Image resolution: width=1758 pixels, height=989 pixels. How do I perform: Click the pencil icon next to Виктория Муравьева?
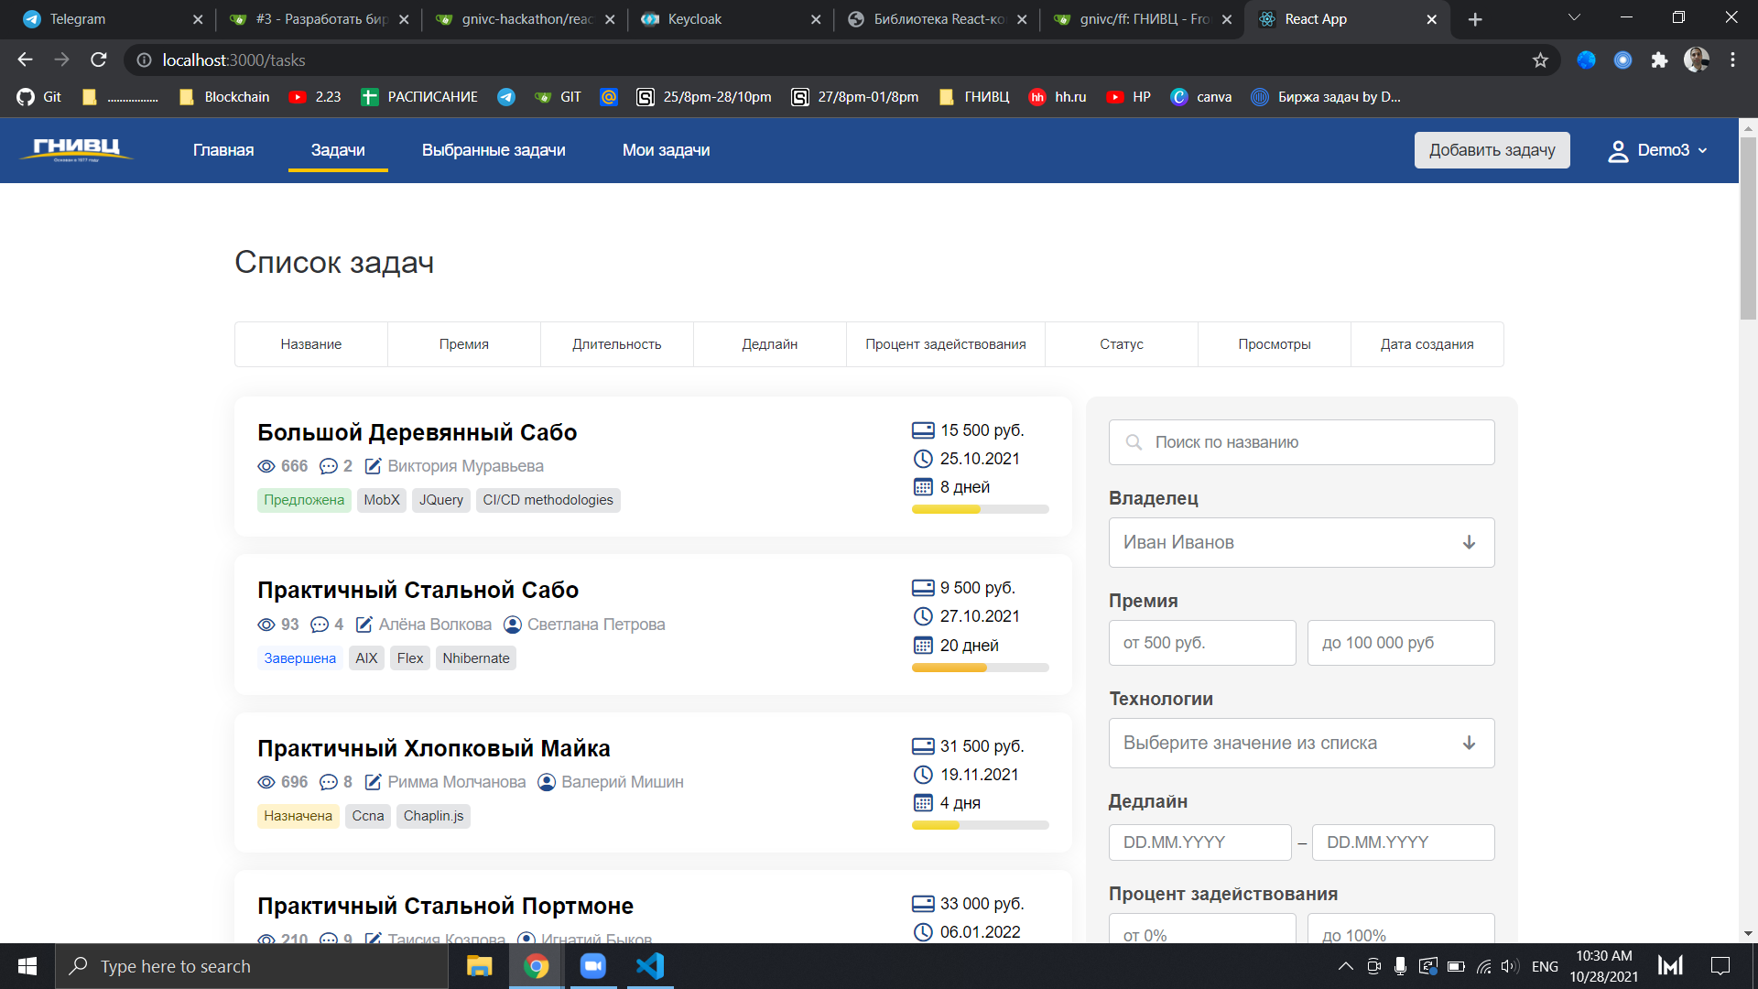(373, 466)
